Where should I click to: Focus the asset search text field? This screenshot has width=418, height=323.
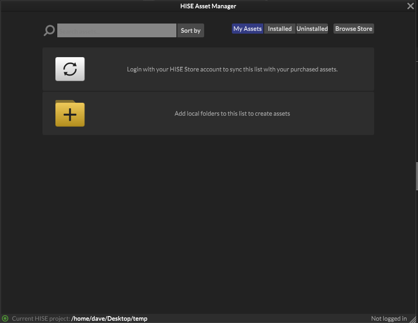(x=116, y=31)
